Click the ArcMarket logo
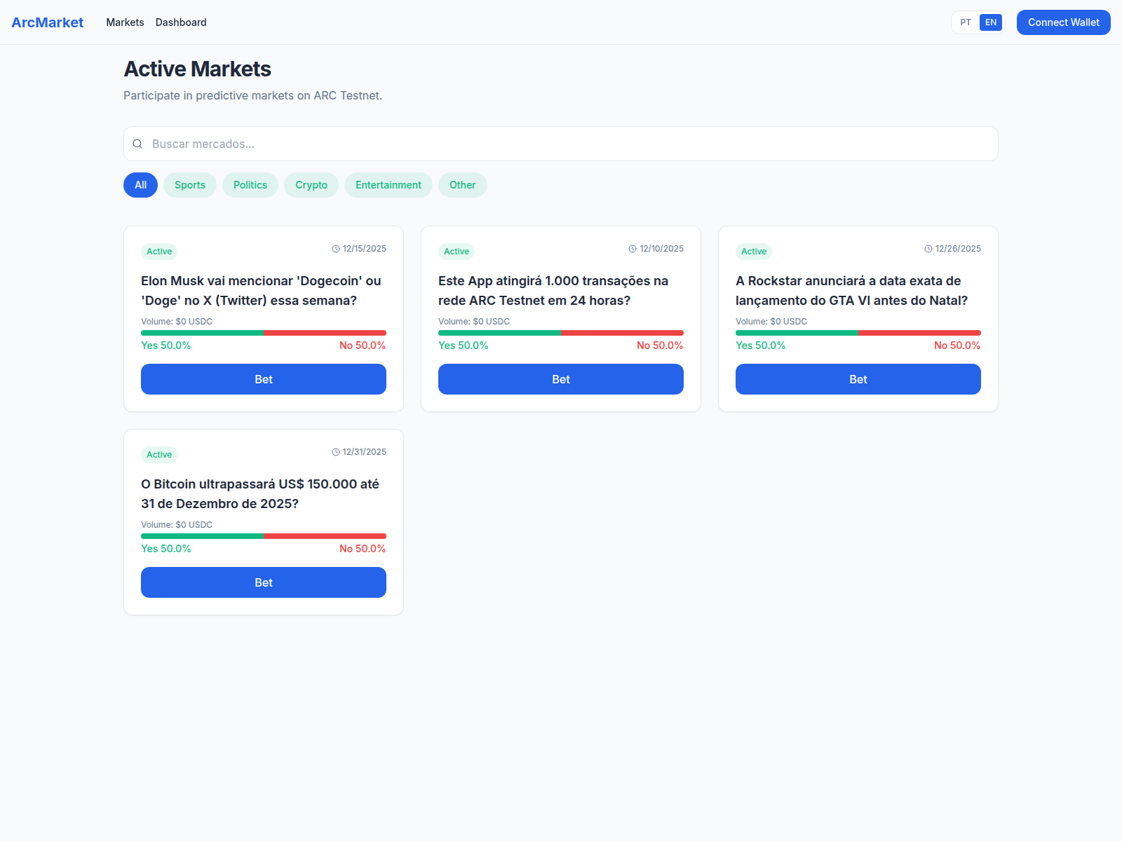 48,22
